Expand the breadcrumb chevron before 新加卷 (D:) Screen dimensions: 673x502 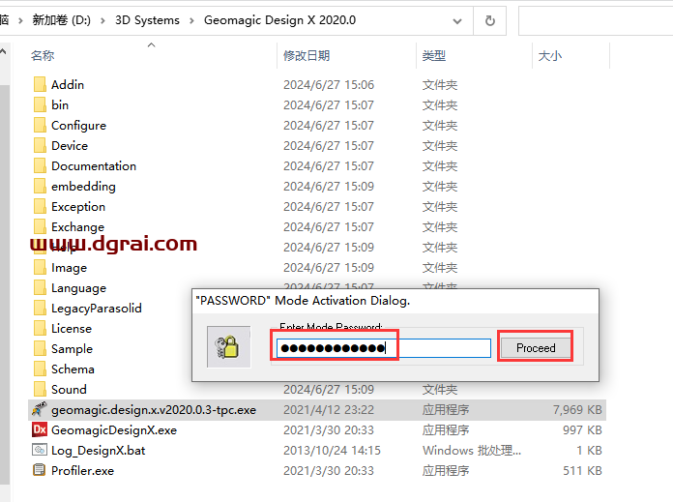20,20
